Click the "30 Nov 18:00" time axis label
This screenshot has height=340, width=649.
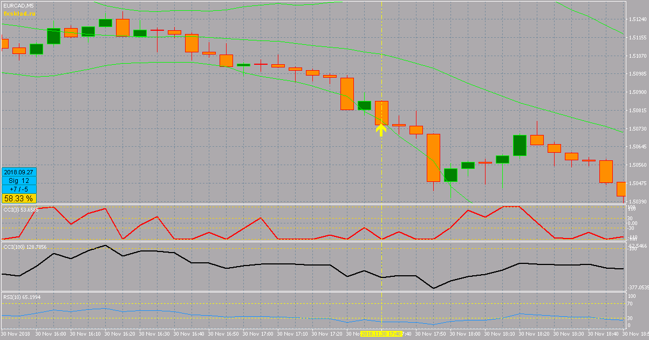(465, 335)
